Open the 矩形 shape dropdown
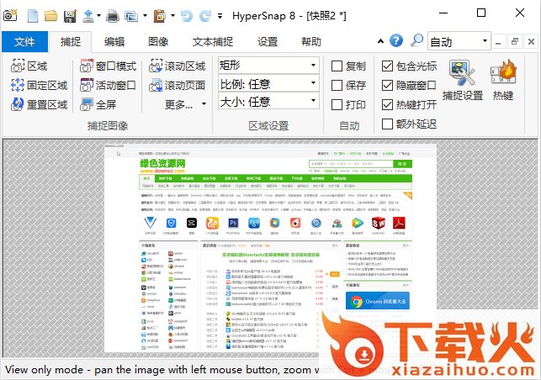 [x=268, y=65]
